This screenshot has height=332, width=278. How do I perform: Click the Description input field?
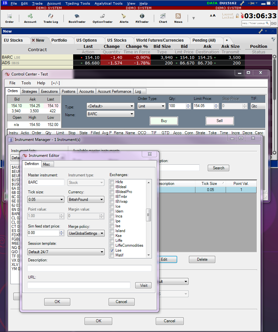[89, 268]
